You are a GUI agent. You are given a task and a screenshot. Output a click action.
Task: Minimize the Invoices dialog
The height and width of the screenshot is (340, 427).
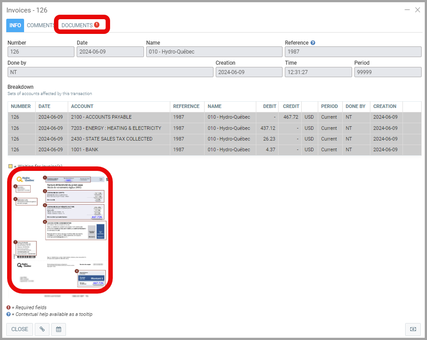click(407, 10)
